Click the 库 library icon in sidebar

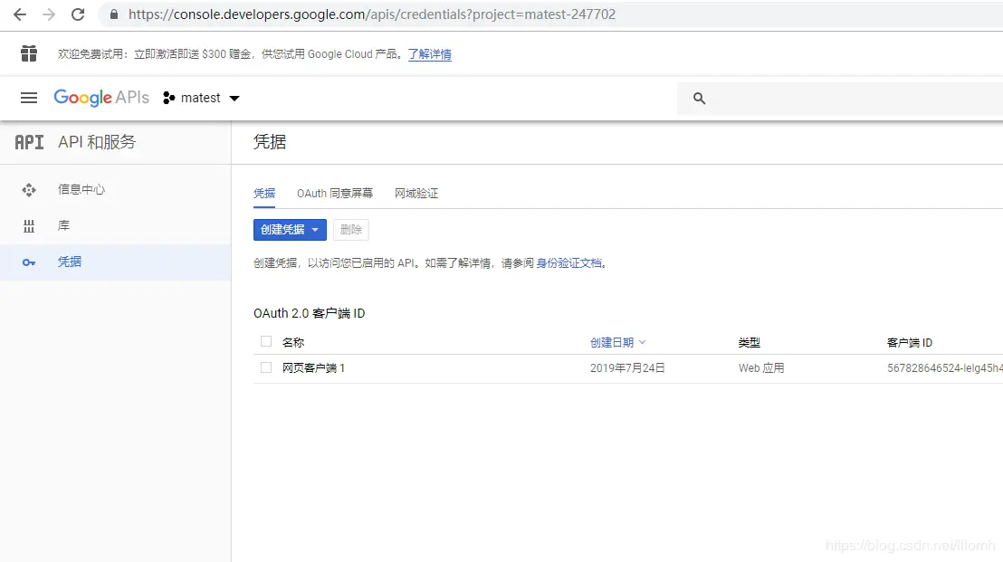pos(29,226)
